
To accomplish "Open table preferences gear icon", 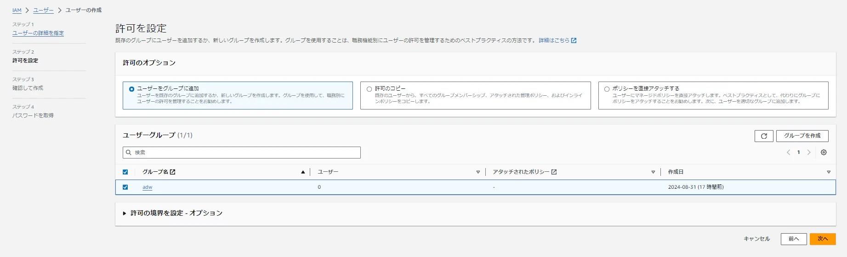I will (x=824, y=153).
